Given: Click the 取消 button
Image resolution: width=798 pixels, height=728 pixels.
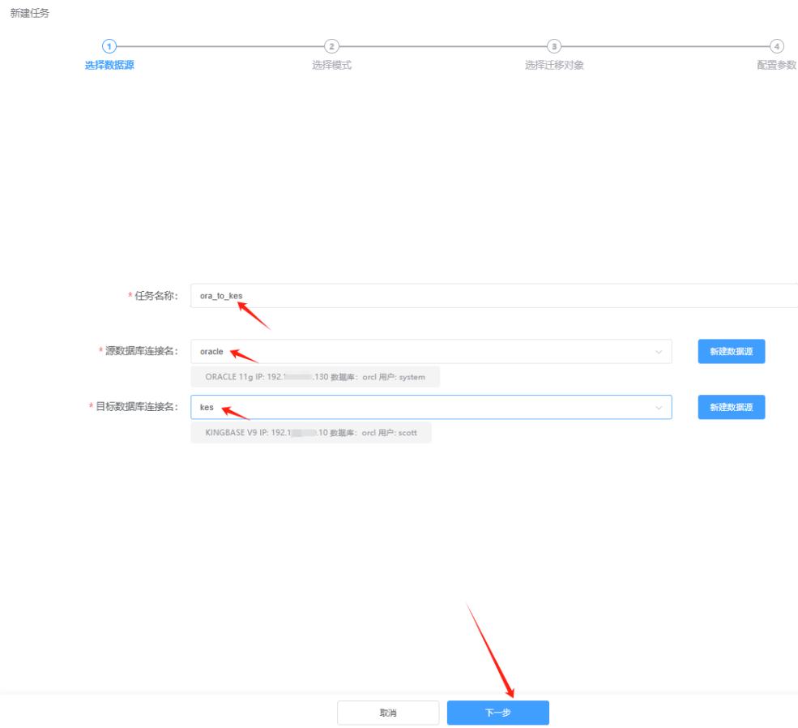Looking at the screenshot, I should tap(388, 713).
